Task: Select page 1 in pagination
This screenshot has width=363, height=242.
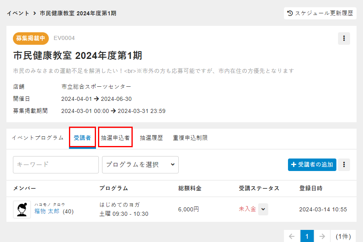Action: point(307,236)
